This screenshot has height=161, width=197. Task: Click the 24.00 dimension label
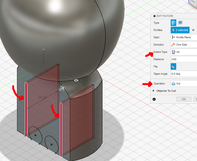coord(42,97)
